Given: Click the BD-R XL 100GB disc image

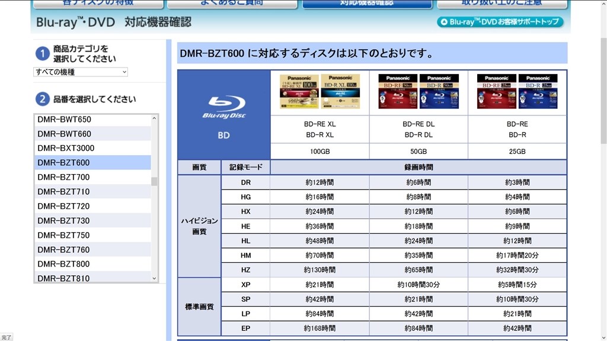Looking at the screenshot, I should pos(341,92).
